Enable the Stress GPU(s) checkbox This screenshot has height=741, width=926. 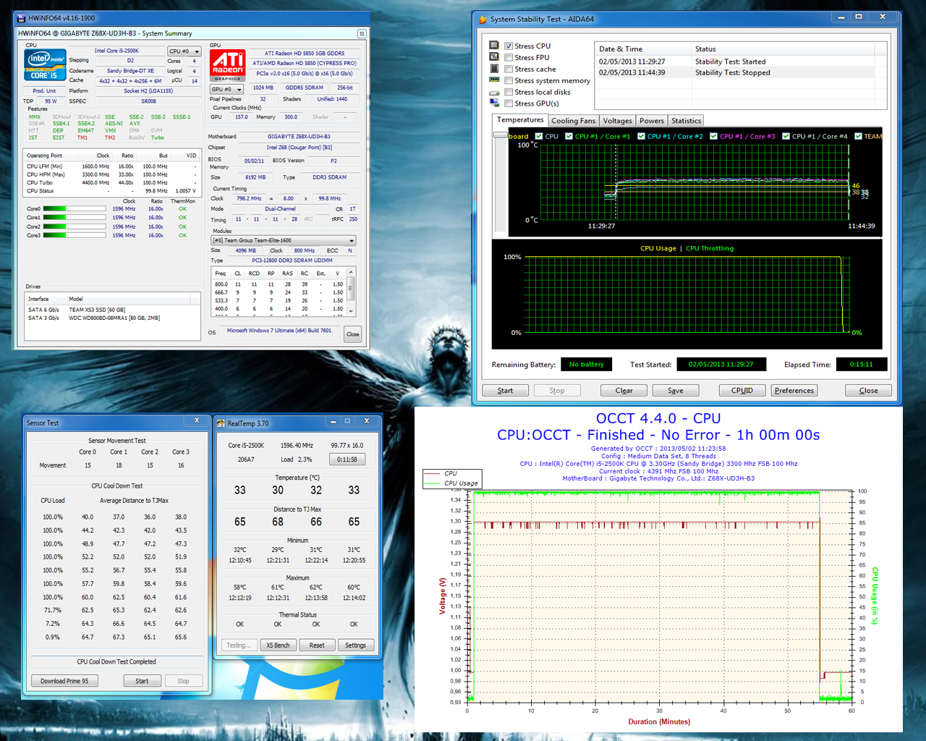pyautogui.click(x=509, y=103)
